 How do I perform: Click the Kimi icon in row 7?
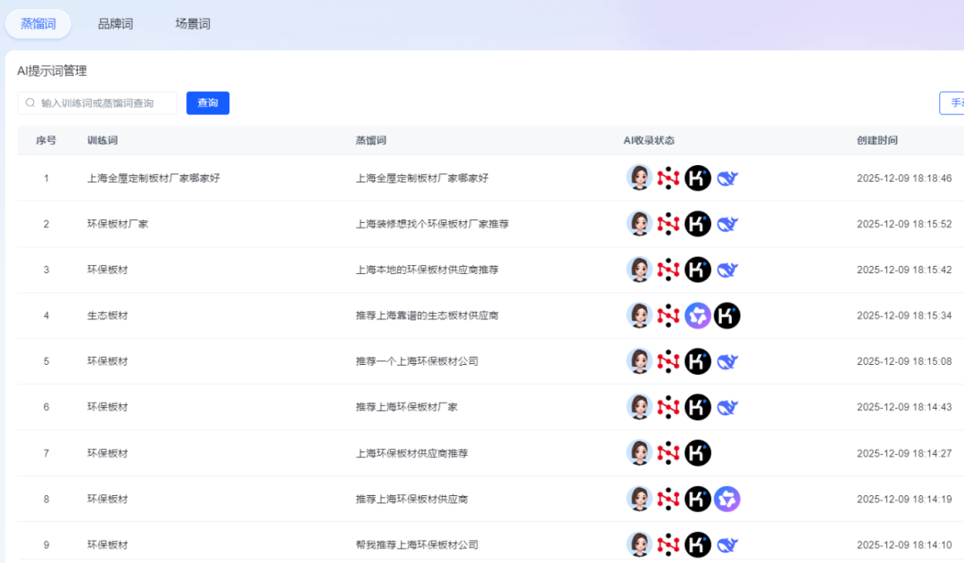click(x=698, y=453)
